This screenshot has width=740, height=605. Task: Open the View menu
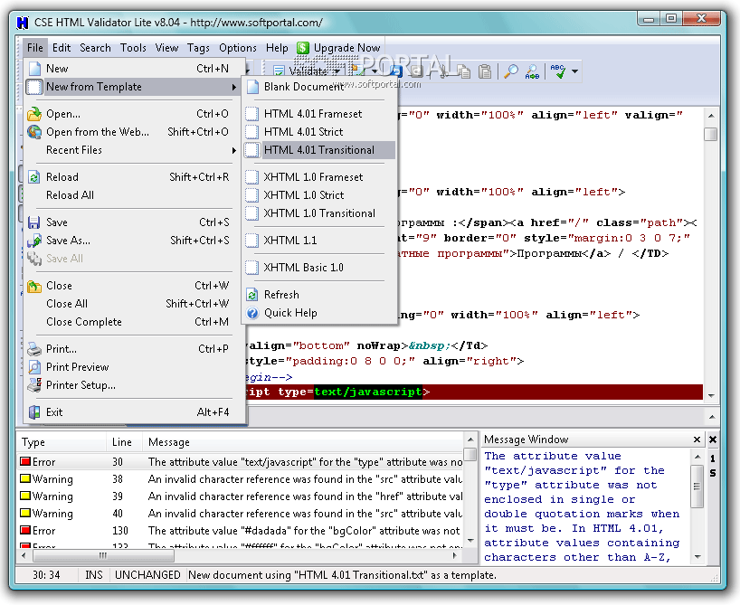point(166,48)
